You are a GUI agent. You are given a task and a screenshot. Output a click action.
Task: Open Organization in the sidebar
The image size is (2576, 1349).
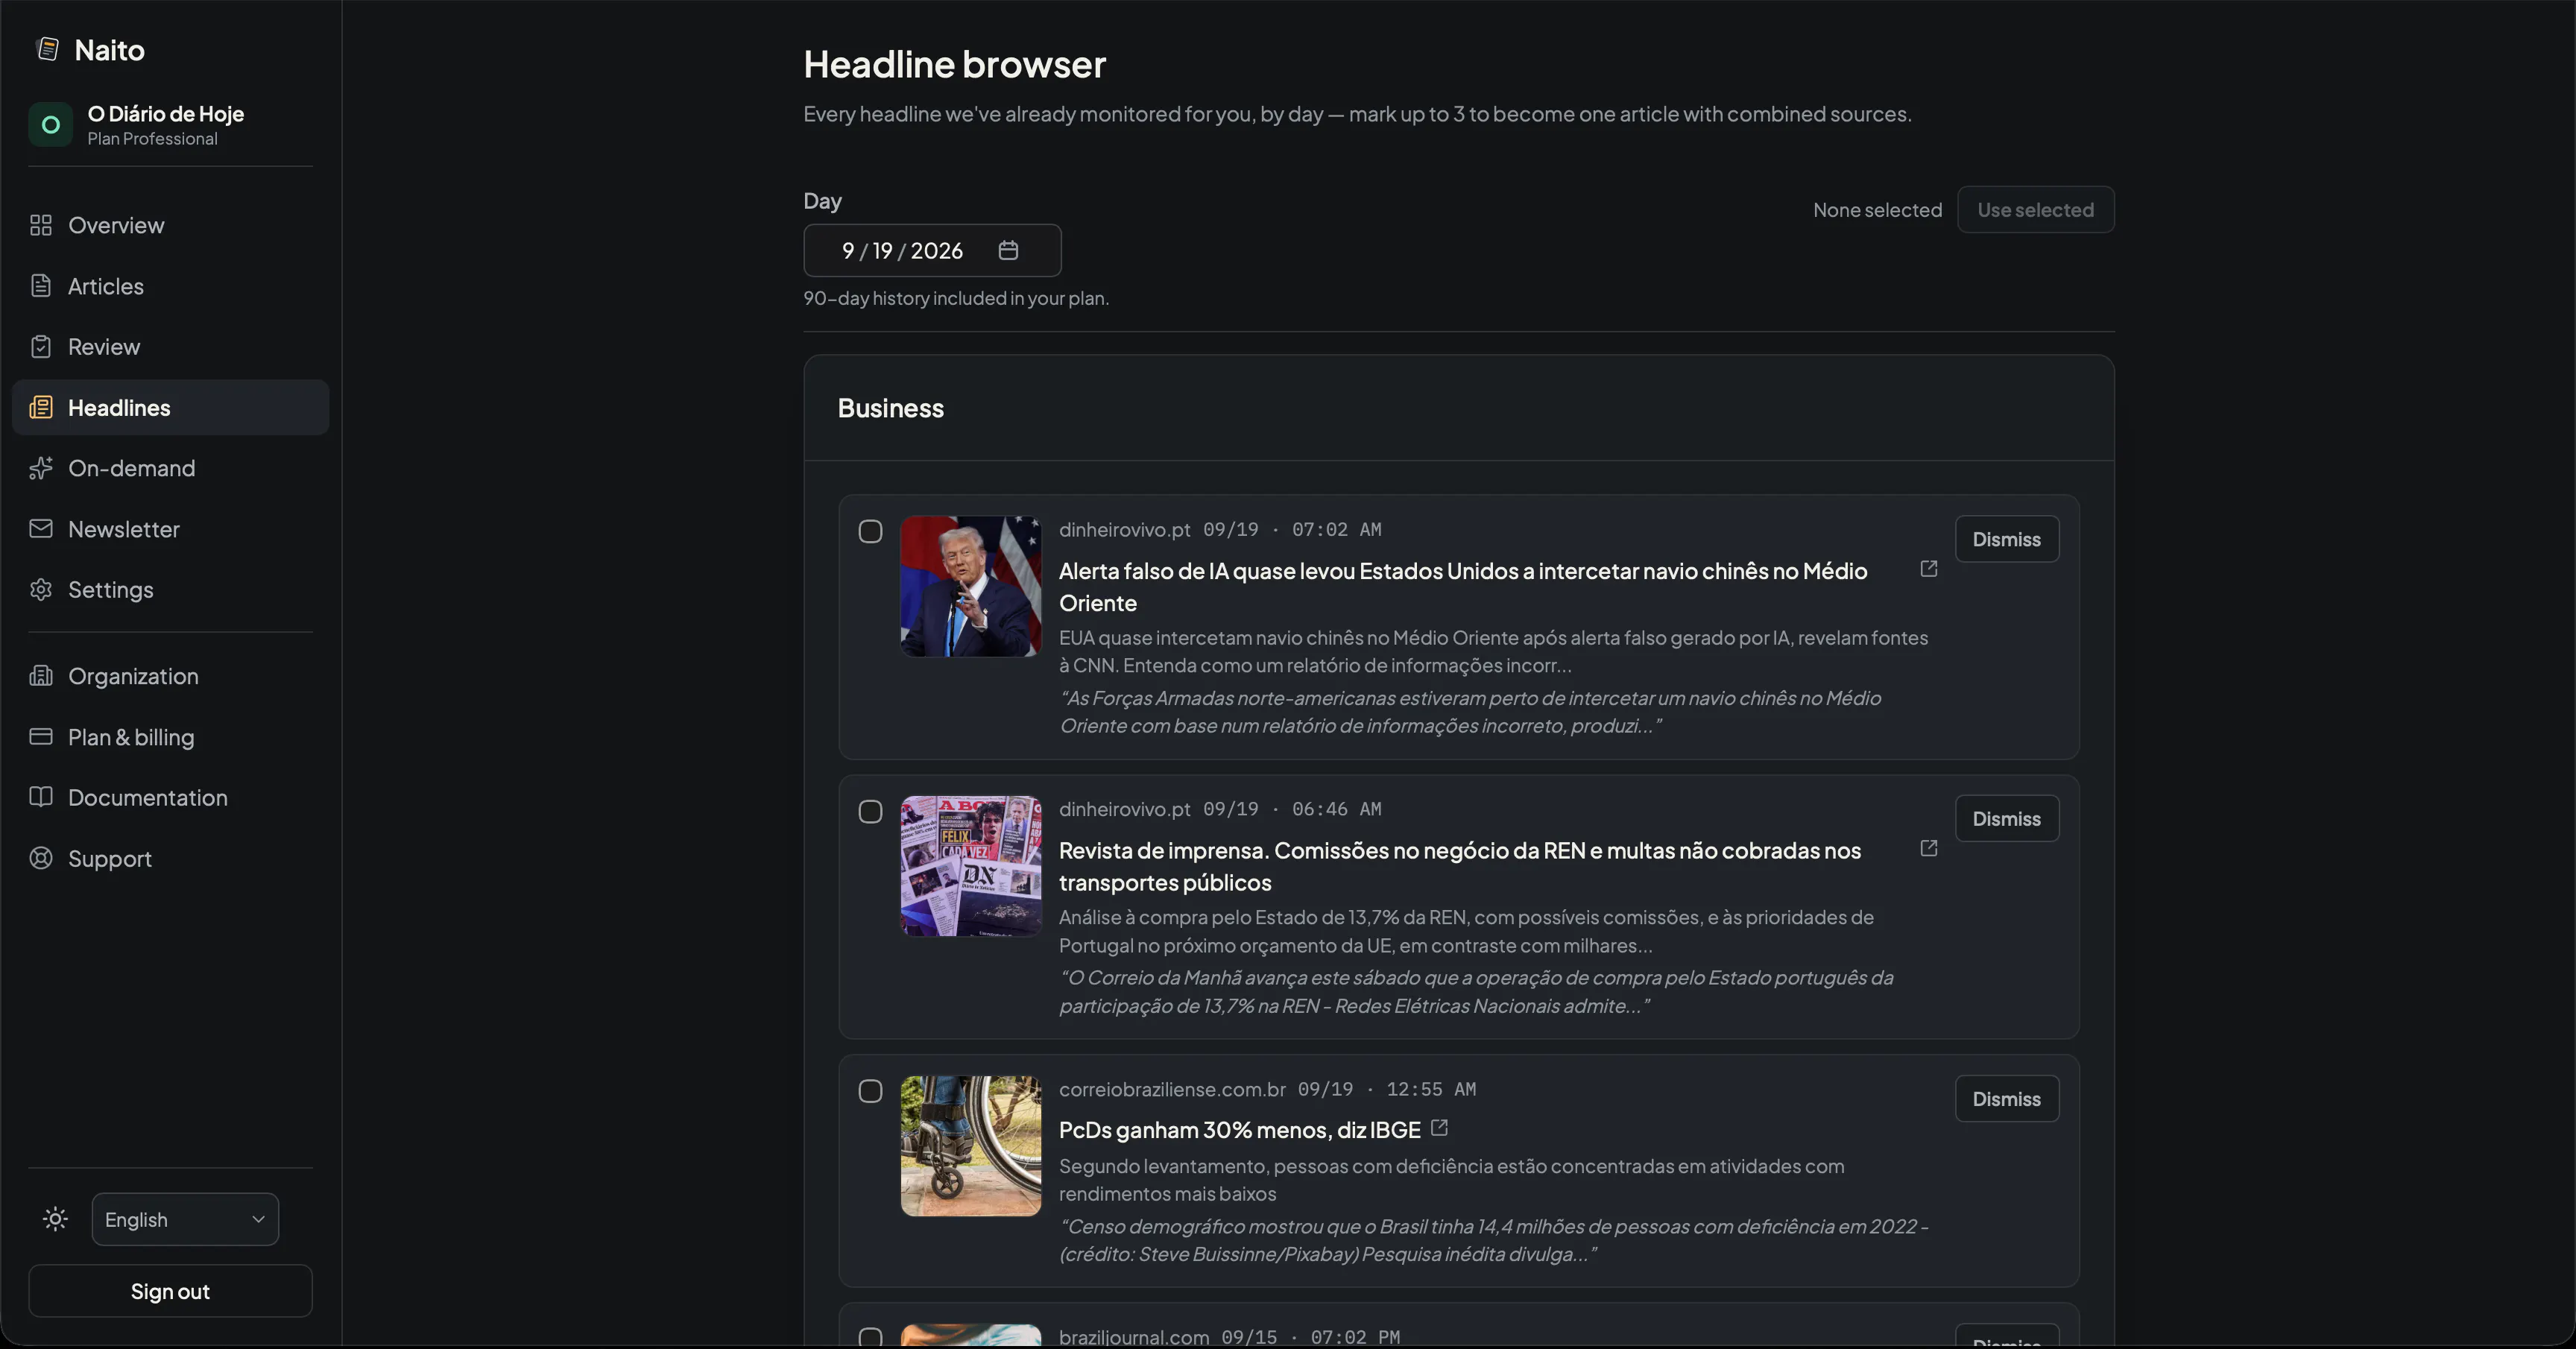click(x=171, y=676)
